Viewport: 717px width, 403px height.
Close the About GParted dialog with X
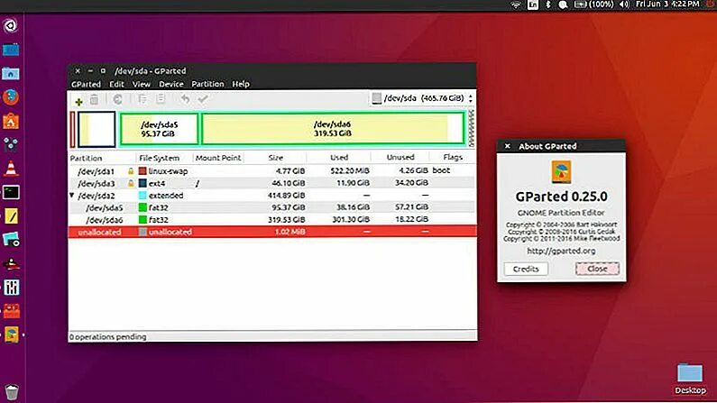coord(507,146)
